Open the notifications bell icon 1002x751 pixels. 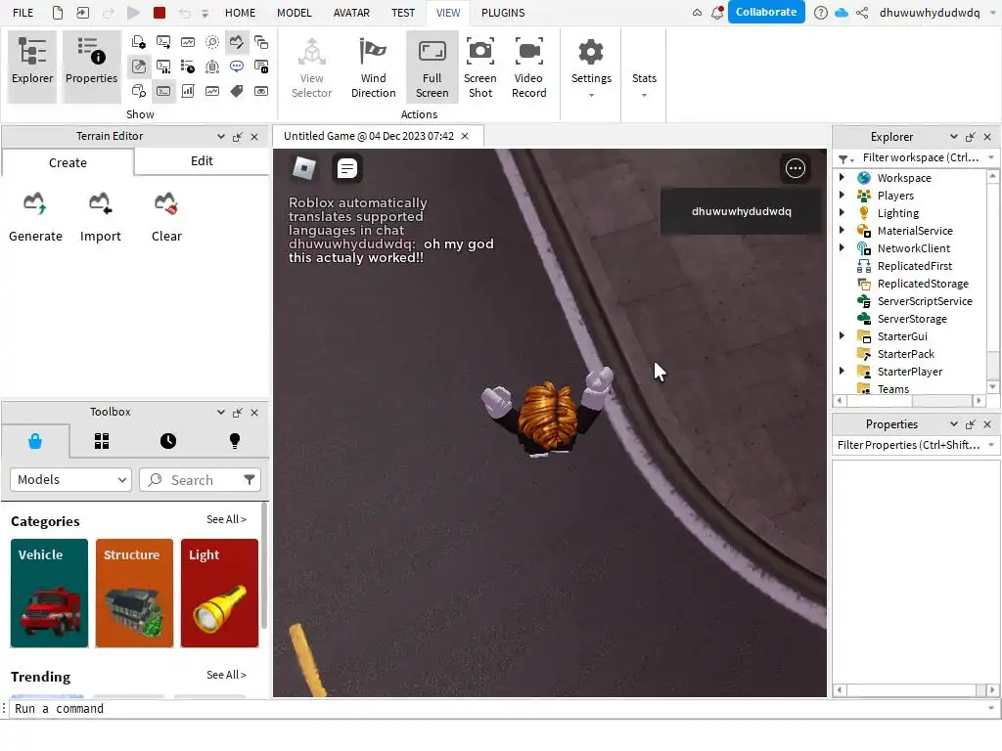click(x=717, y=13)
